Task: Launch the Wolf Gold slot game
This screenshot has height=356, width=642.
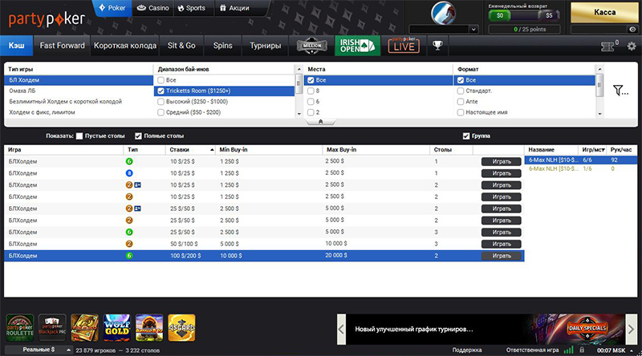Action: 118,328
